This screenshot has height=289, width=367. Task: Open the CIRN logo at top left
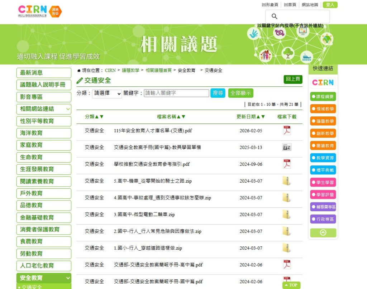(x=33, y=11)
